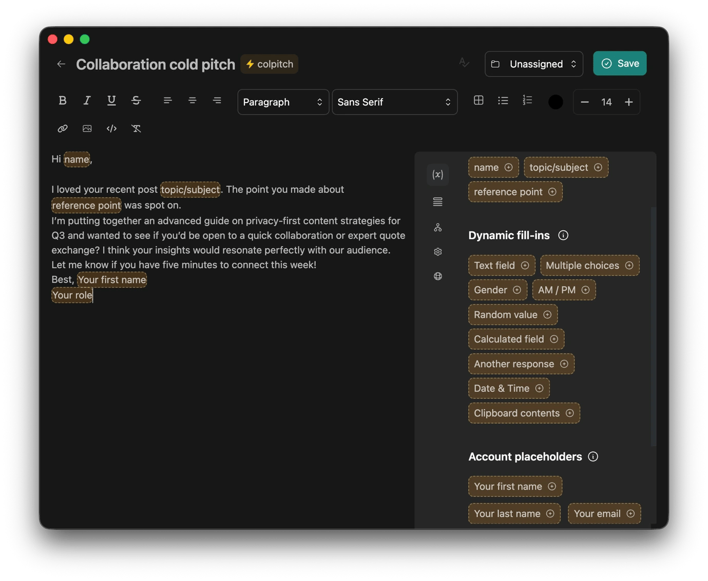Add Your first name account placeholder
708x581 pixels.
tap(515, 487)
